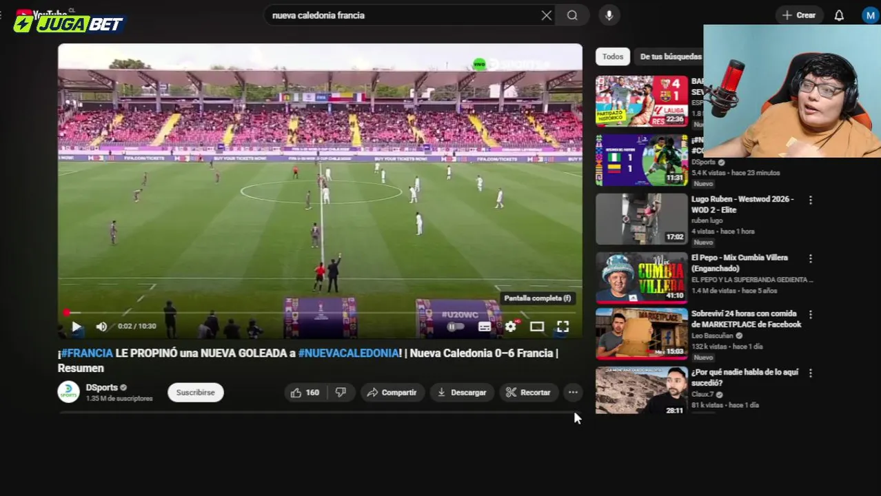Open the account avatar menu
This screenshot has width=881, height=496.
coord(871,15)
